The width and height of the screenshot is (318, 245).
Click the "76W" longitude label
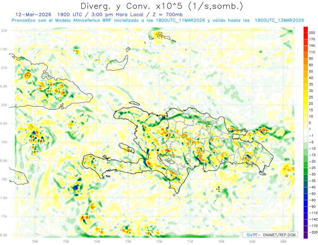coord(35,241)
